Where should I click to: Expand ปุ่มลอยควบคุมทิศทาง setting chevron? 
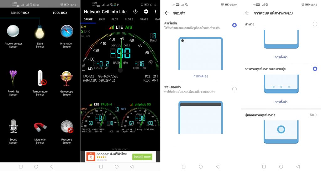tap(316, 115)
